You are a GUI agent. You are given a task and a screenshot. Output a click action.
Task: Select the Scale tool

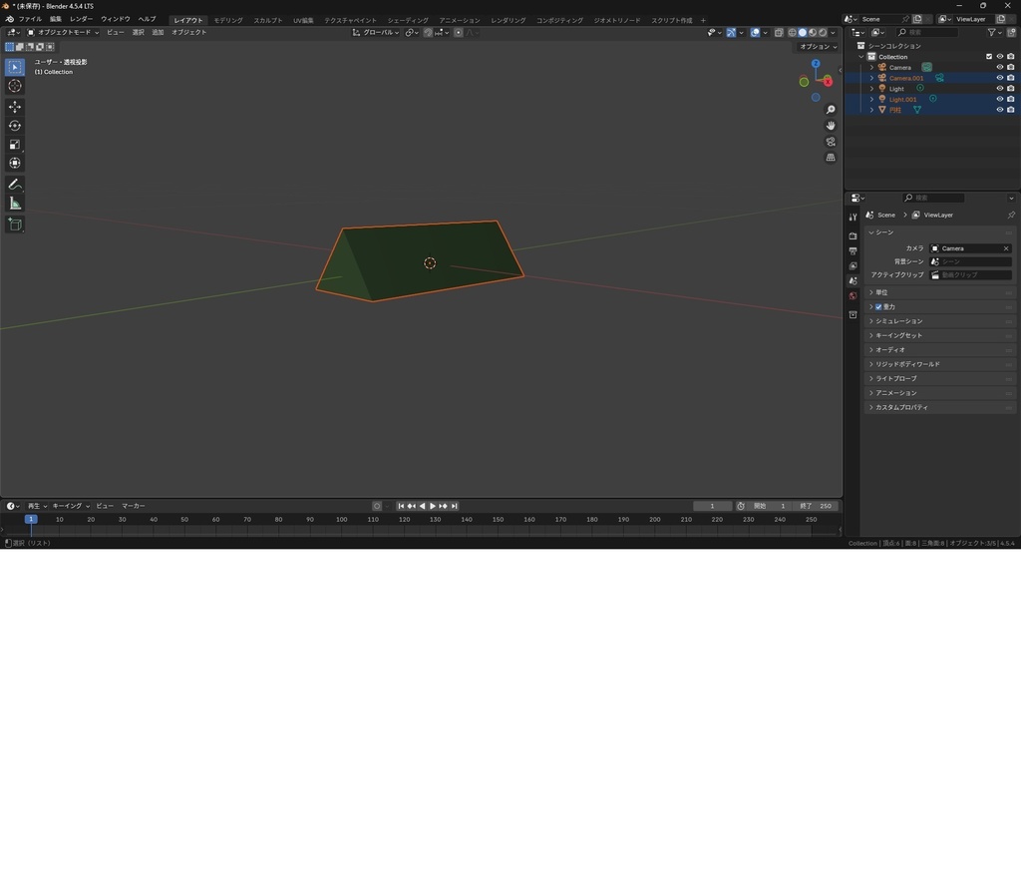(15, 145)
